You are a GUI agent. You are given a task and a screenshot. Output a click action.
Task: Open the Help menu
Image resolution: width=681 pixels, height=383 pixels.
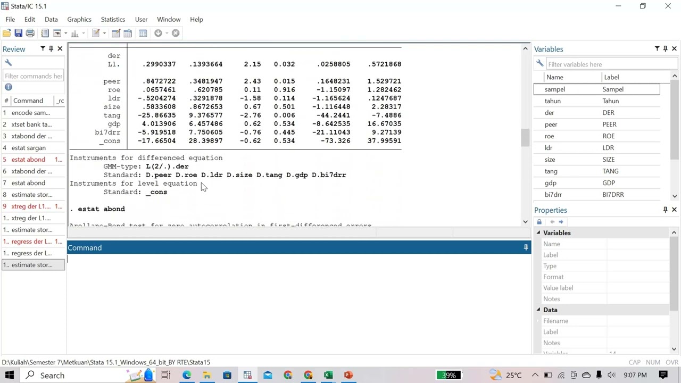[x=196, y=19]
